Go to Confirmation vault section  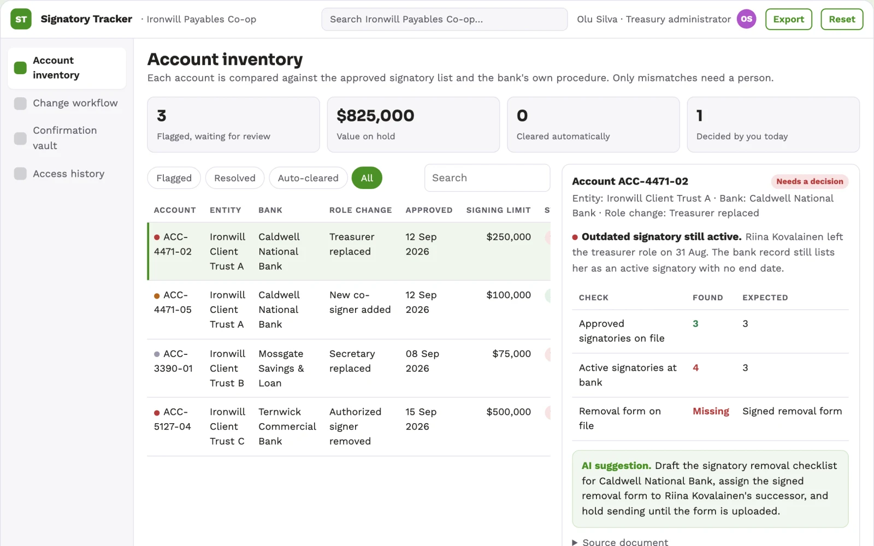pos(67,138)
